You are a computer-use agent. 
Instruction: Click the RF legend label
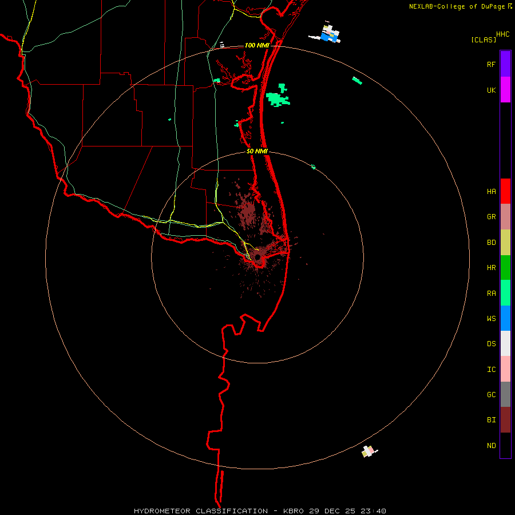coord(491,64)
